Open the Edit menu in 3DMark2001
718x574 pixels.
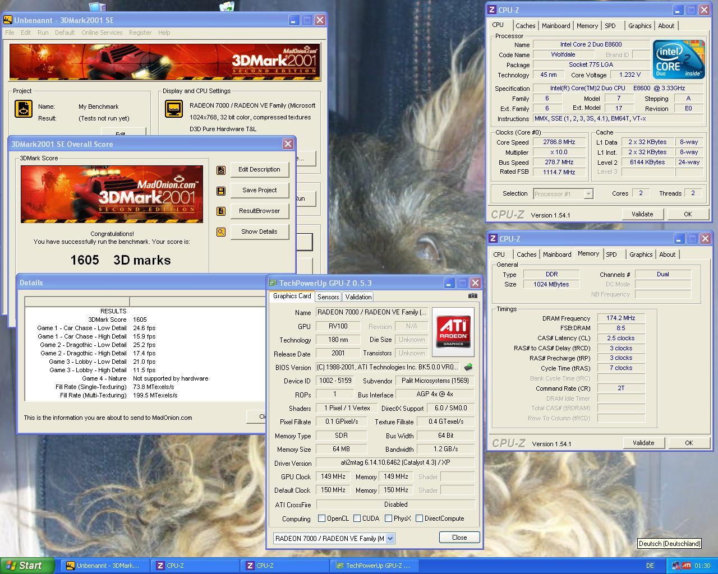(x=26, y=33)
